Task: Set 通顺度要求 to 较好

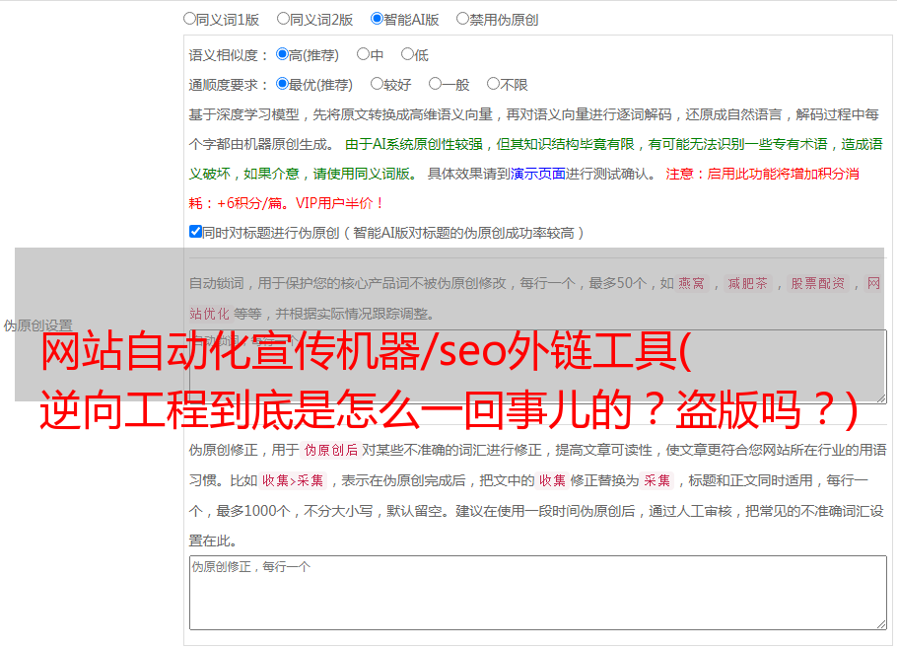Action: pos(377,84)
